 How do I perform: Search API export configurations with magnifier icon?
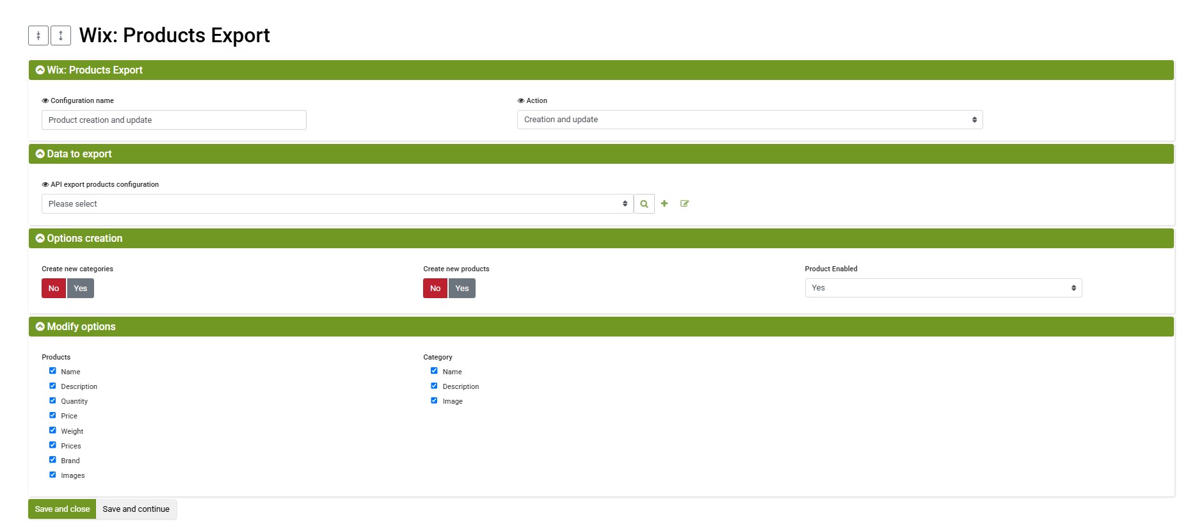[644, 203]
